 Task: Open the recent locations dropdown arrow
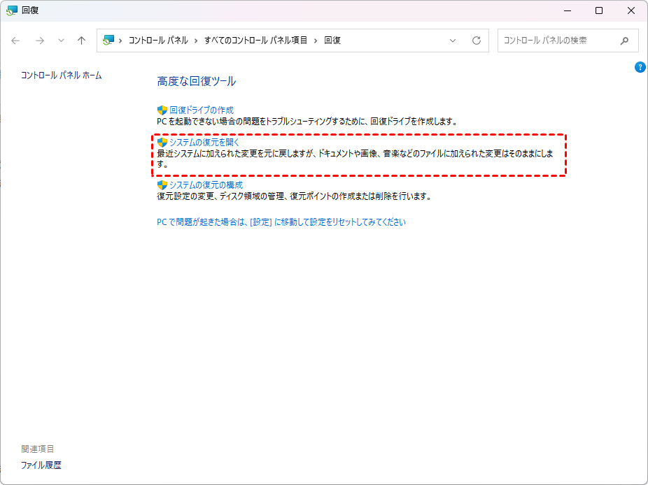61,41
